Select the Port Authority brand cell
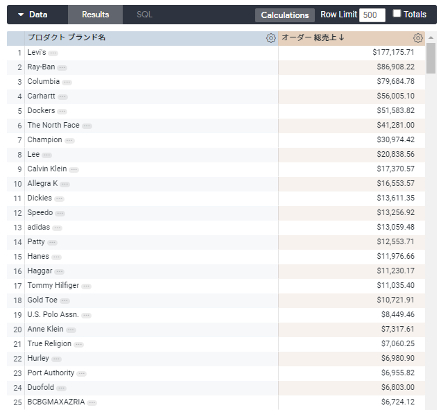 [x=151, y=373]
